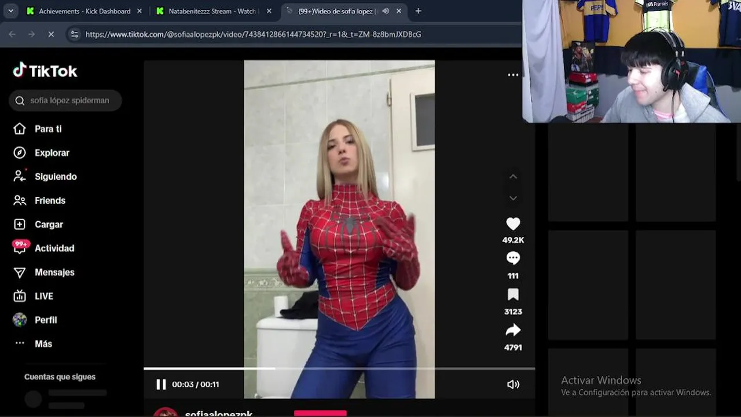Click the webcam overlay of the streamer
Screen dimensions: 741x417
pyautogui.click(x=631, y=61)
